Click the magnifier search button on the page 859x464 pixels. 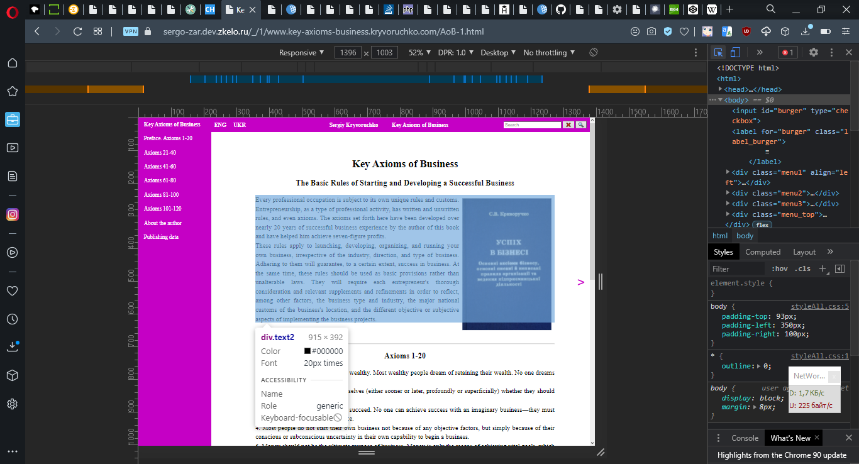[x=581, y=125]
